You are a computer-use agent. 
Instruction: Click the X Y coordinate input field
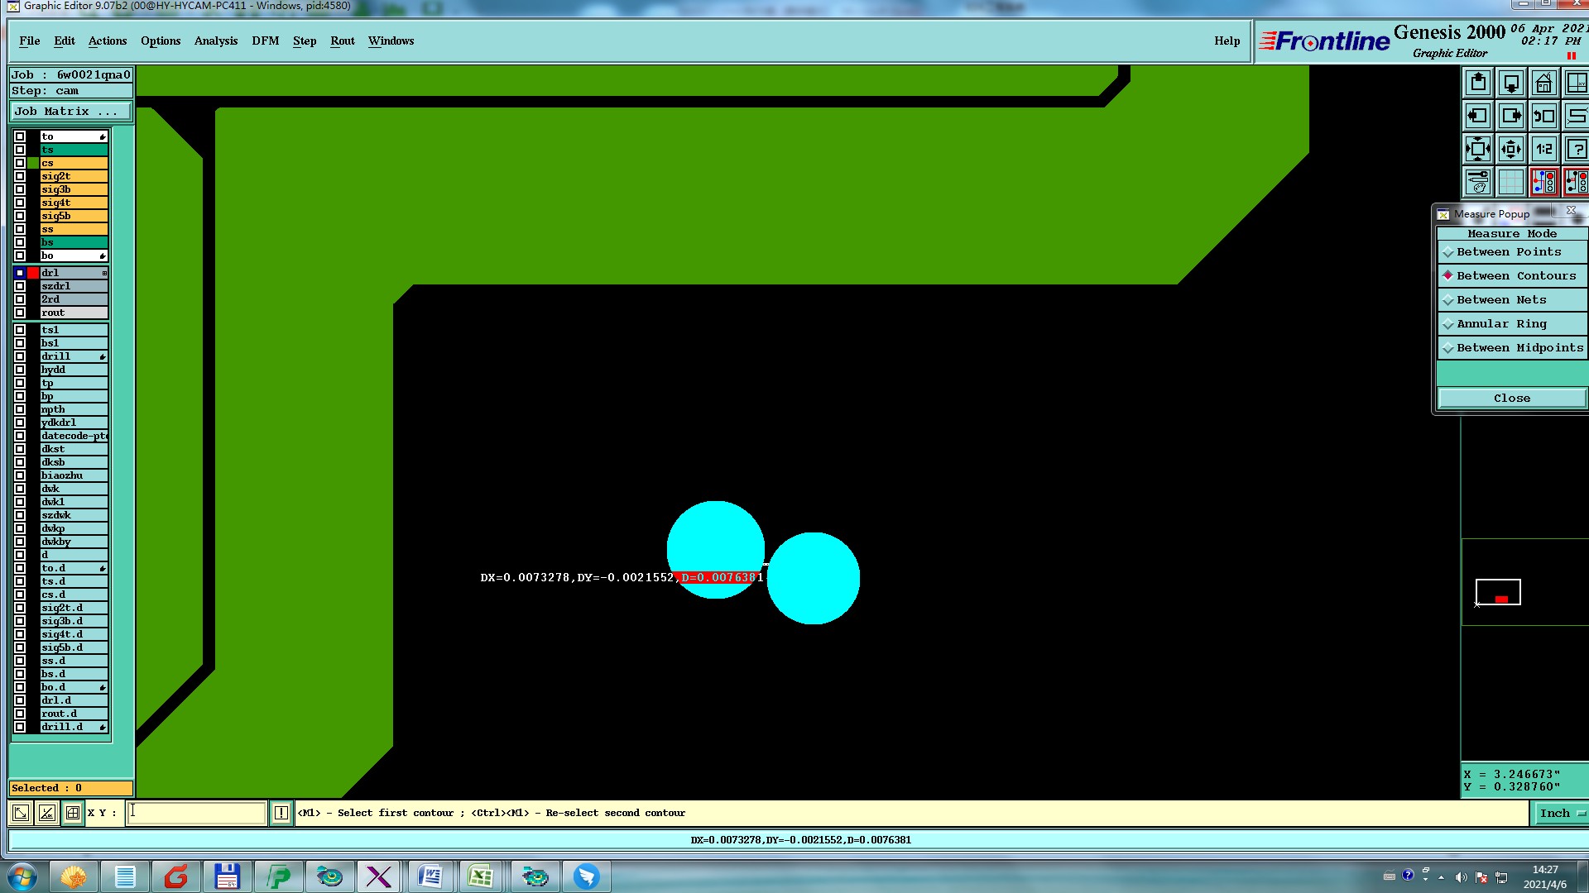(197, 813)
